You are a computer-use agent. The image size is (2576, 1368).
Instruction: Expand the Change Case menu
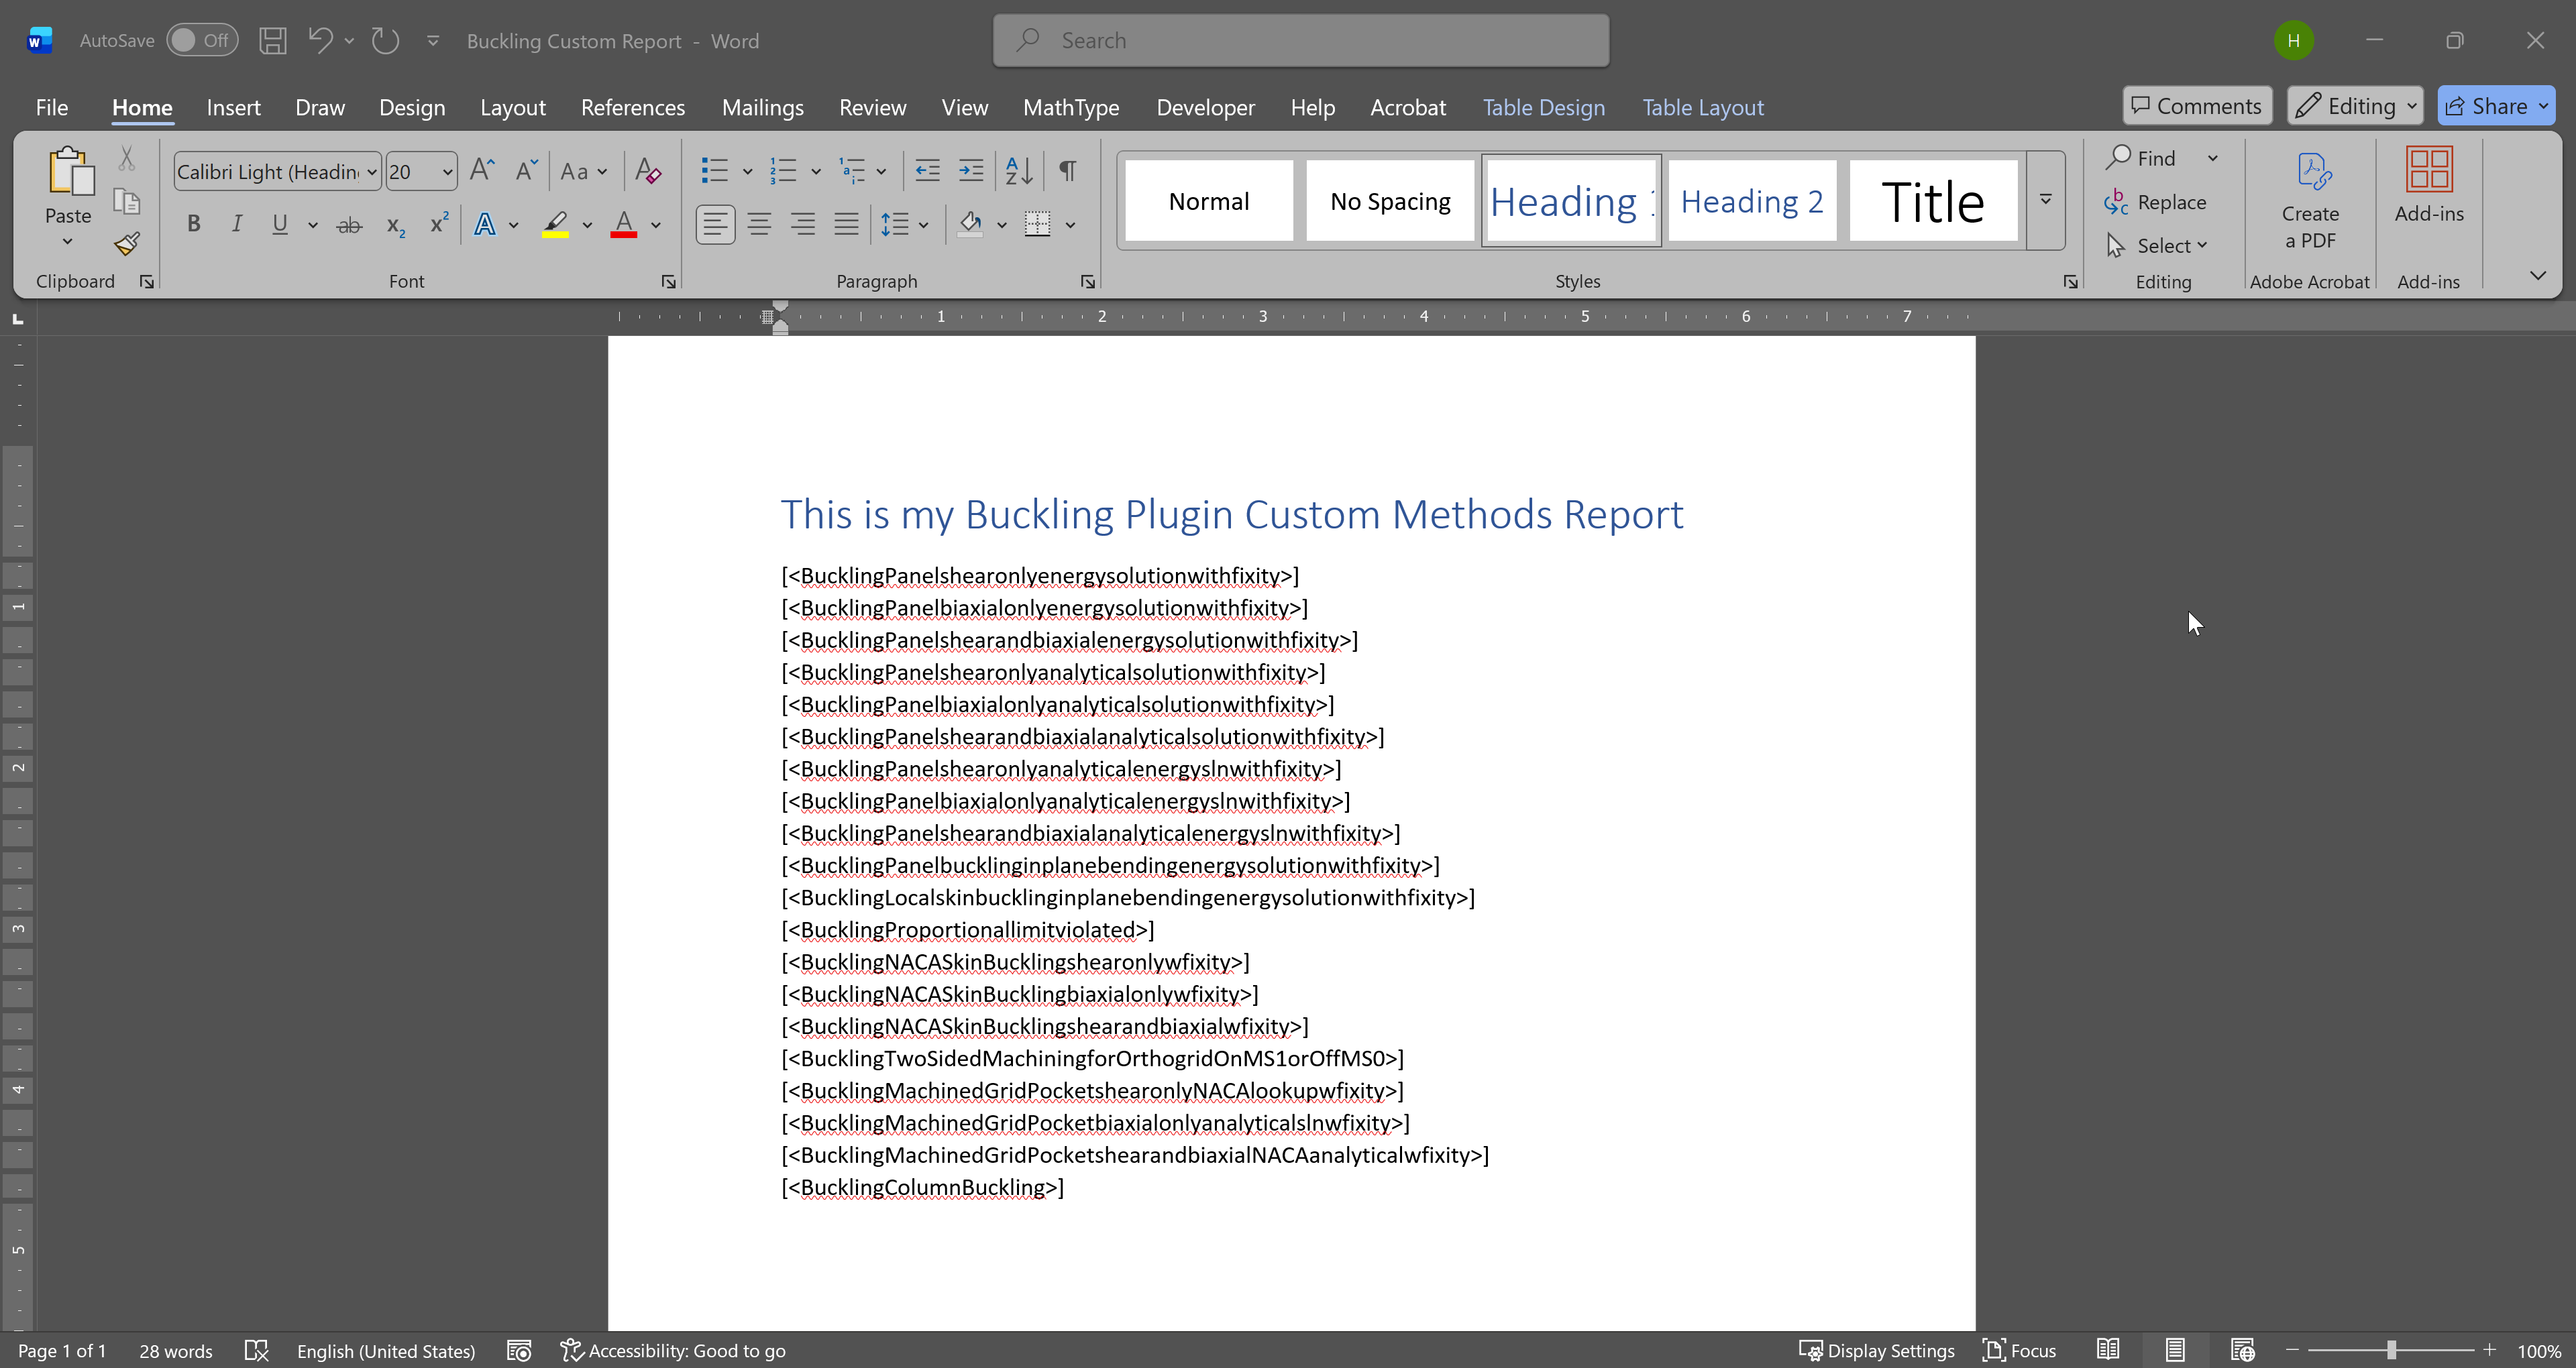click(x=585, y=171)
